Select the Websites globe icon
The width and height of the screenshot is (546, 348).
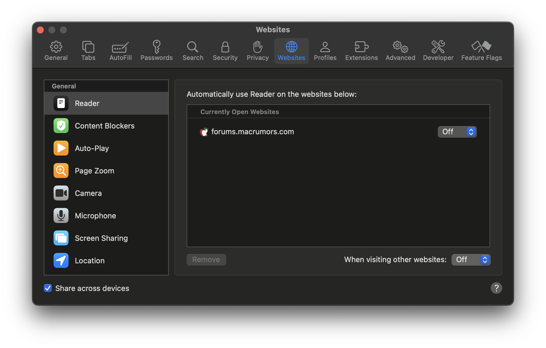point(291,47)
